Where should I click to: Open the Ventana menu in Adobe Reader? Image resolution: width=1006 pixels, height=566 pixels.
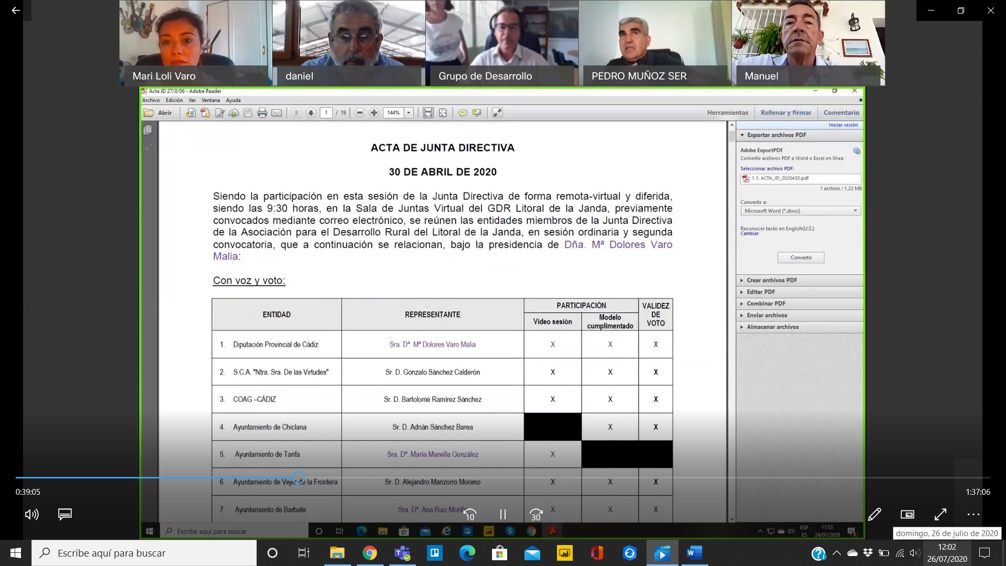point(211,100)
